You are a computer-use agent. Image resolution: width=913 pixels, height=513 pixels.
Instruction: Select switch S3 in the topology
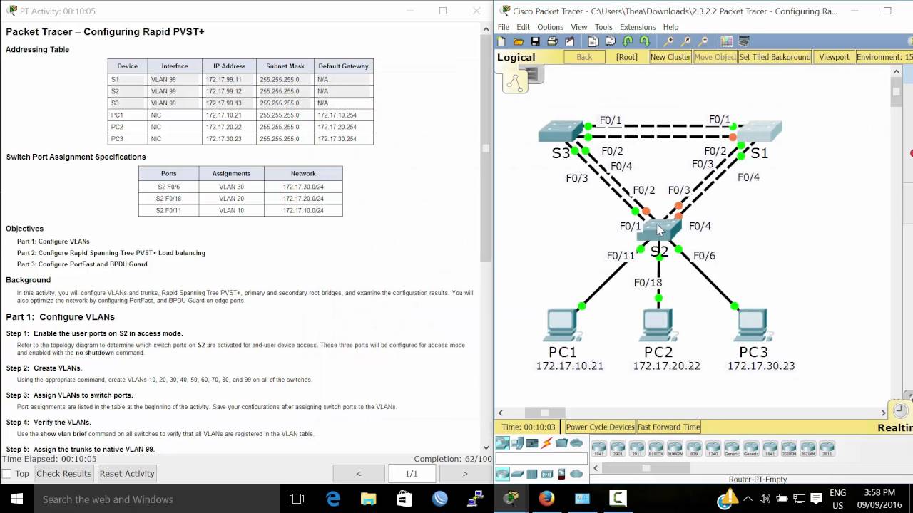(x=561, y=131)
